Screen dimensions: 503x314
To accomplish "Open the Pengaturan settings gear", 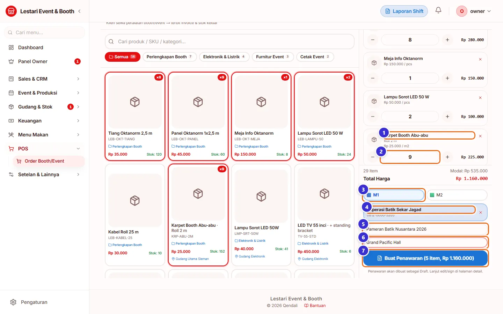I will (x=13, y=302).
